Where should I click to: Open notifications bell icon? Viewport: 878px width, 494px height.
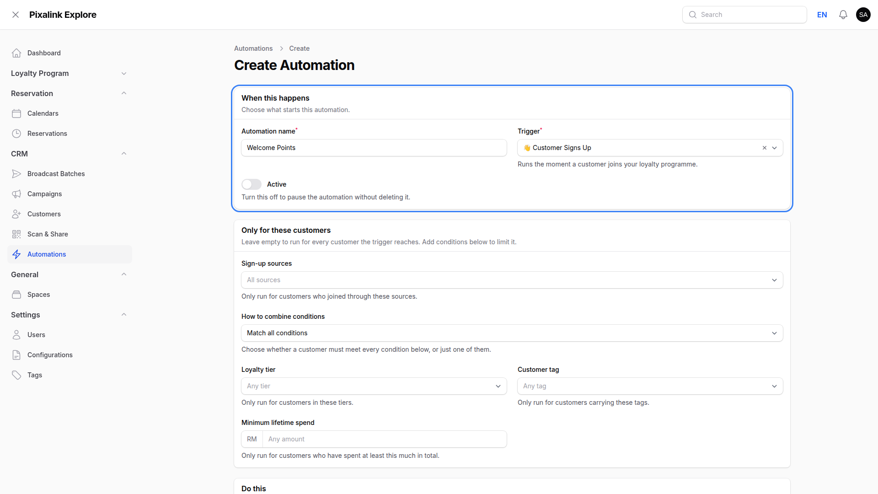tap(843, 15)
